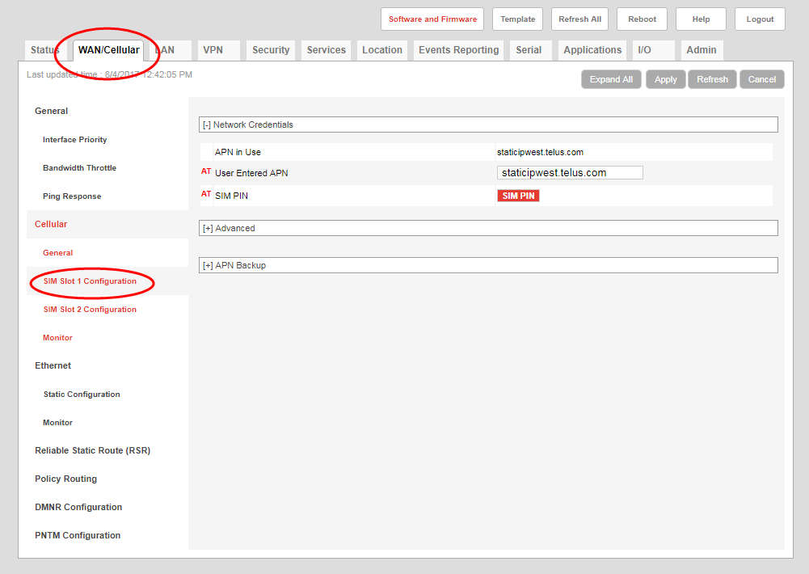809x574 pixels.
Task: Open Reliable Static Route (RSR) settings
Action: [x=92, y=450]
